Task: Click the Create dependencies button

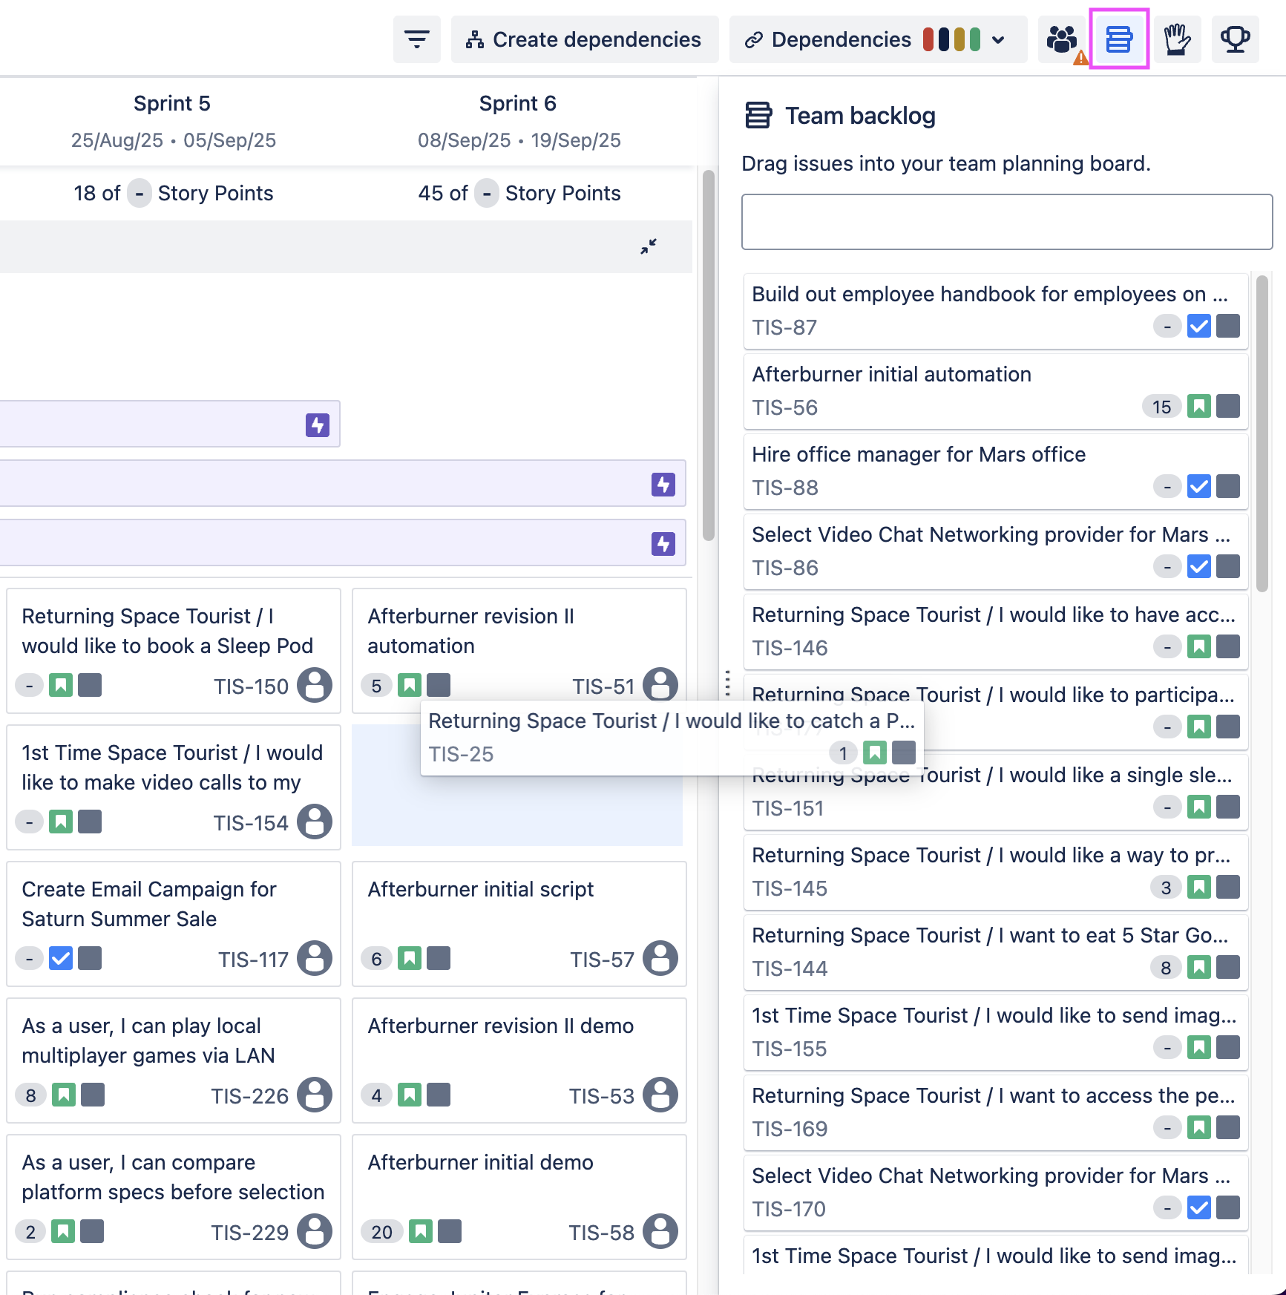Action: (584, 39)
